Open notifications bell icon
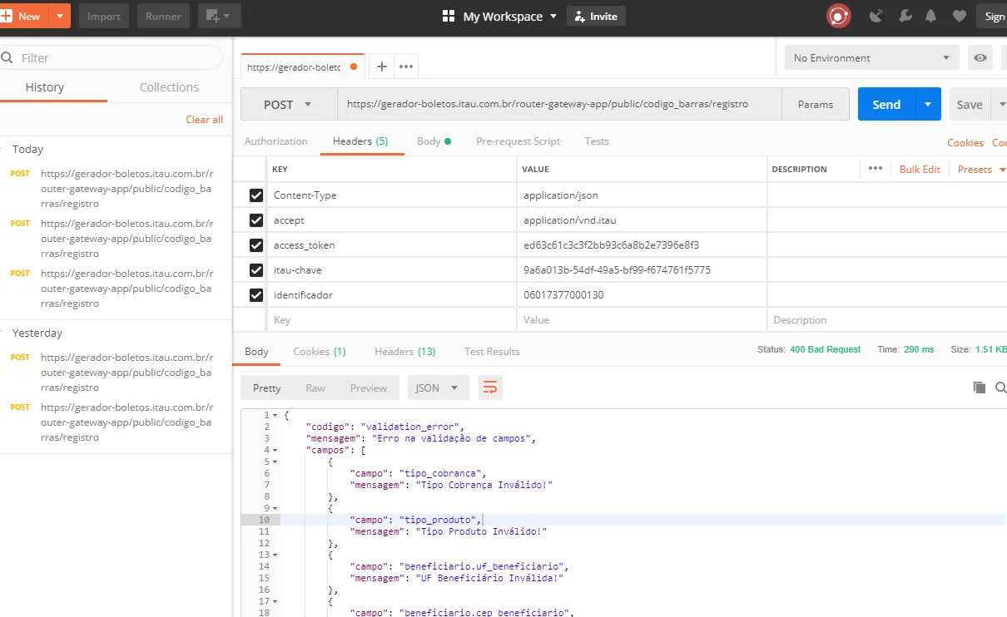Viewport: 1007px width, 617px height. [931, 16]
